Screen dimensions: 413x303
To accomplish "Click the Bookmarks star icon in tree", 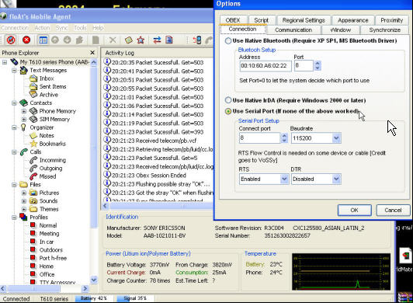I will [x=33, y=144].
